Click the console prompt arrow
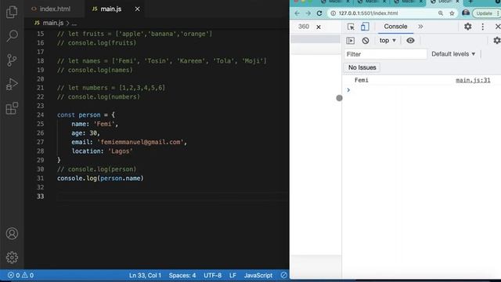This screenshot has height=282, width=501. pos(348,90)
